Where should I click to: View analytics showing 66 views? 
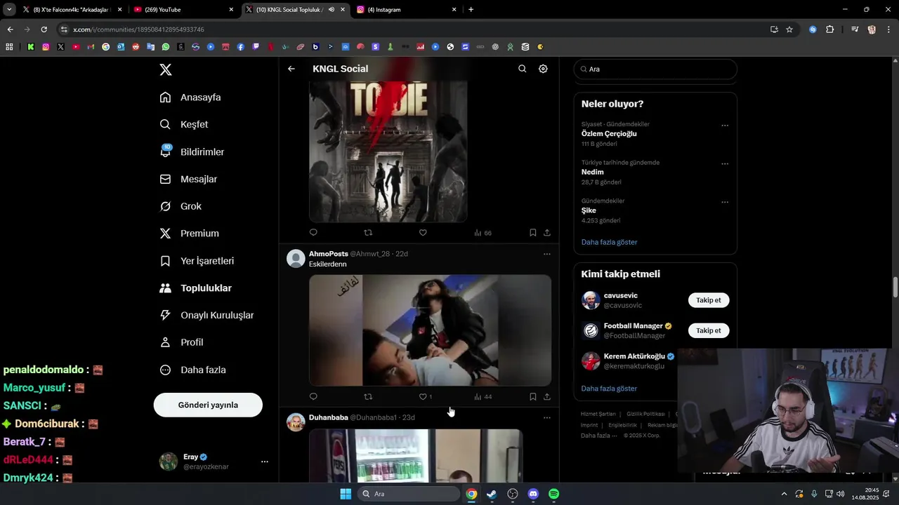[483, 233]
